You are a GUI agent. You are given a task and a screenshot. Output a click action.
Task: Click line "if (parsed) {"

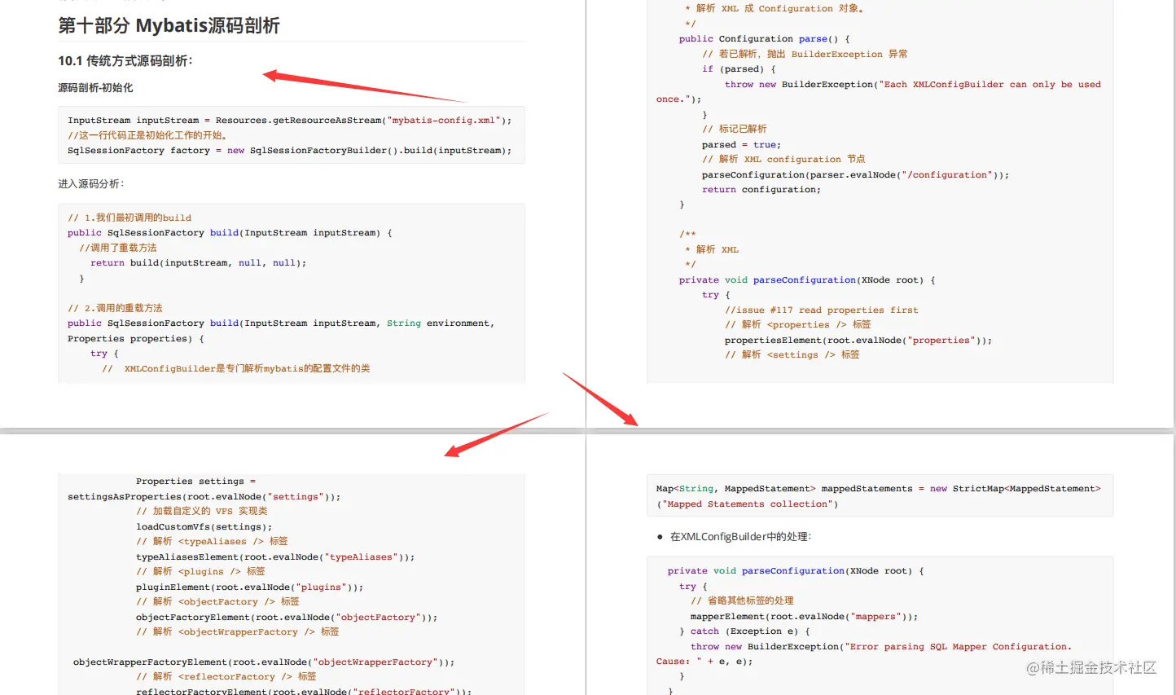(x=739, y=69)
